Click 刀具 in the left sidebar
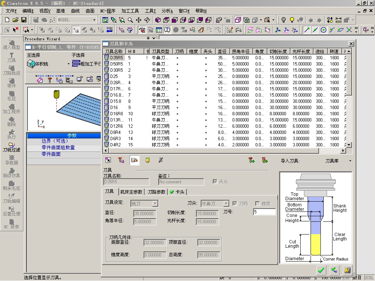The width and height of the screenshot is (375, 281). [x=11, y=57]
